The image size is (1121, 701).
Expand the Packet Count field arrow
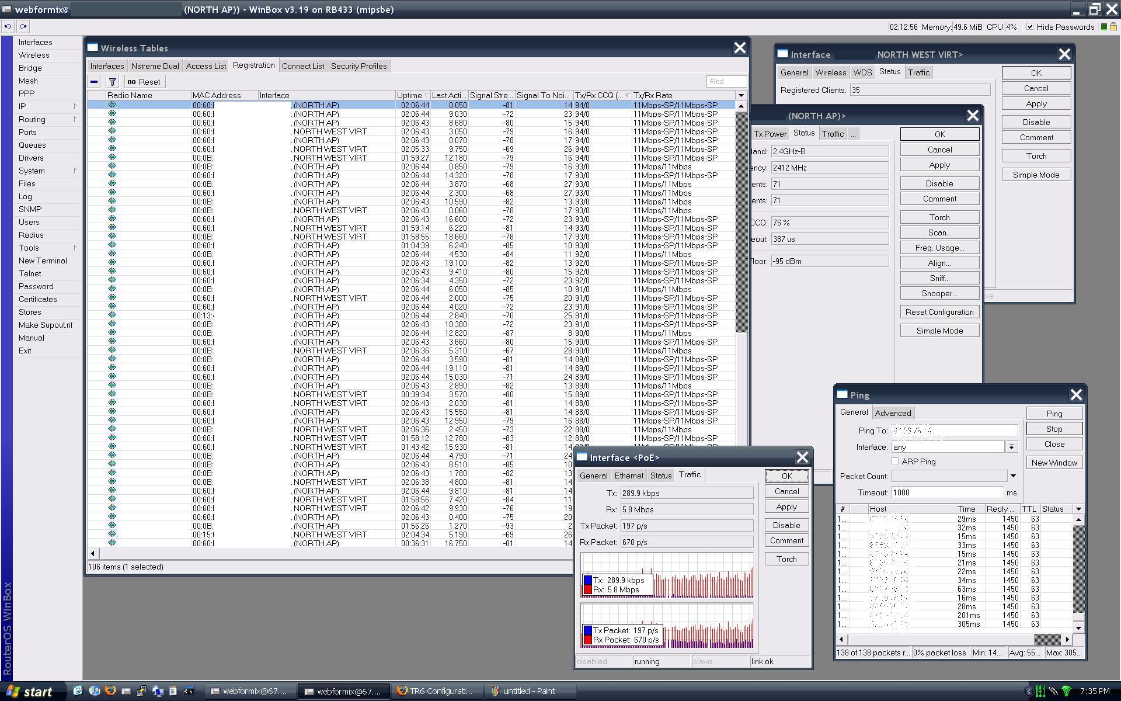pos(1013,476)
